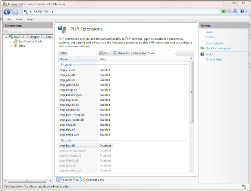The width and height of the screenshot is (251, 191).
Task: Select php_mbstring.dll extension row
Action: click(x=85, y=95)
